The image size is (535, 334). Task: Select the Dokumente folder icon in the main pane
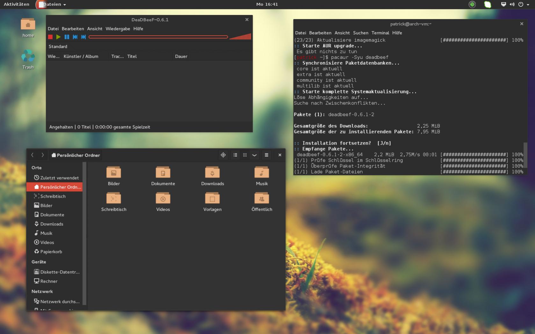click(x=163, y=173)
